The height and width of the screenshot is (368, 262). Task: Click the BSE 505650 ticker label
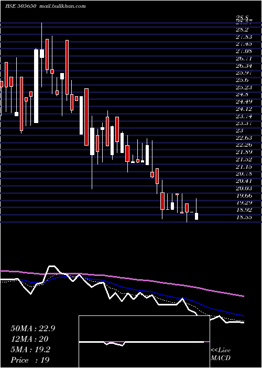point(20,6)
